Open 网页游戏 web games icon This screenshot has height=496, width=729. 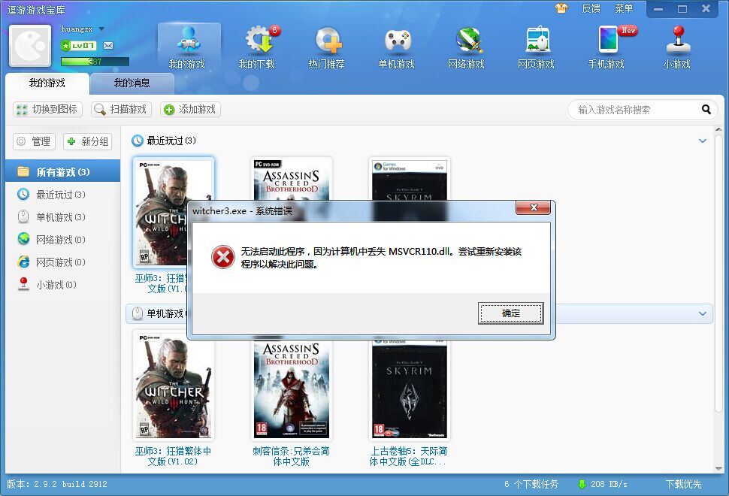tap(537, 47)
